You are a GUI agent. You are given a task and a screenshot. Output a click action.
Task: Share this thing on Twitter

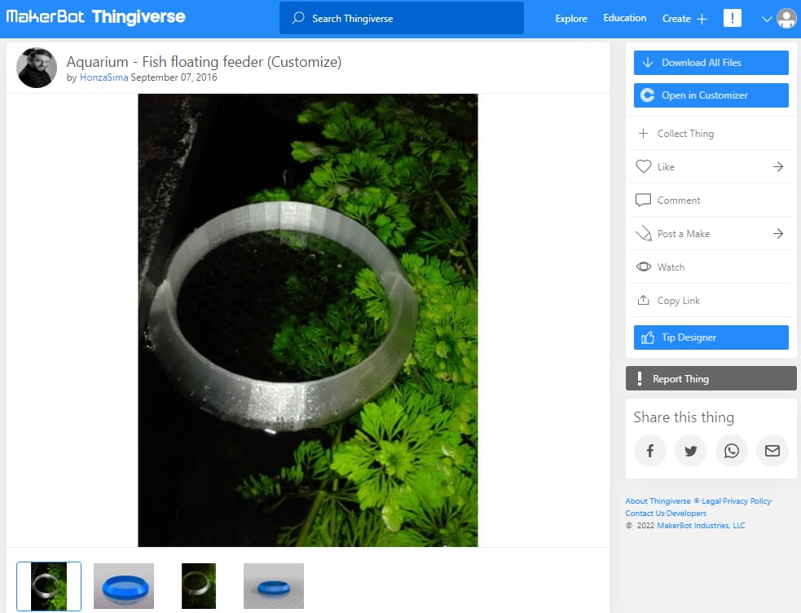[x=691, y=451]
